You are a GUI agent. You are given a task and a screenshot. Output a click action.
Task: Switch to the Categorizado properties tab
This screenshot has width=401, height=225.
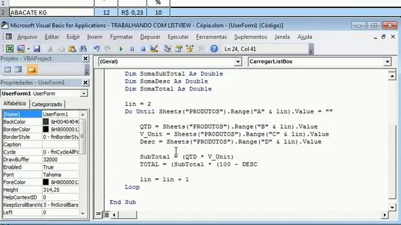[47, 104]
